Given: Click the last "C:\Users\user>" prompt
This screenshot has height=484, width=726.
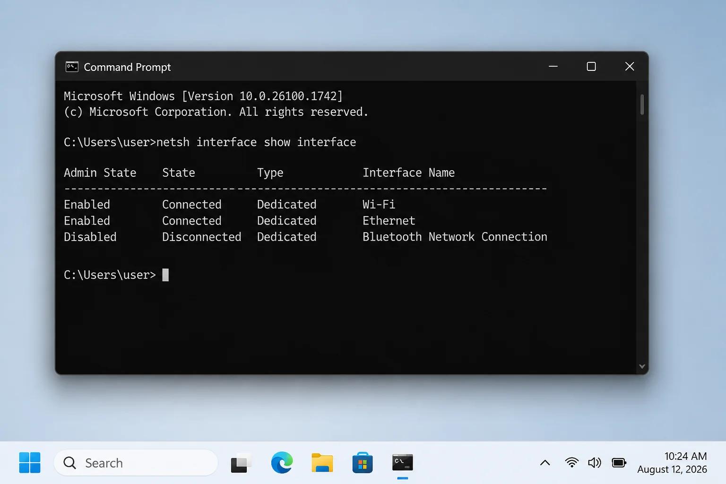Looking at the screenshot, I should pyautogui.click(x=110, y=275).
